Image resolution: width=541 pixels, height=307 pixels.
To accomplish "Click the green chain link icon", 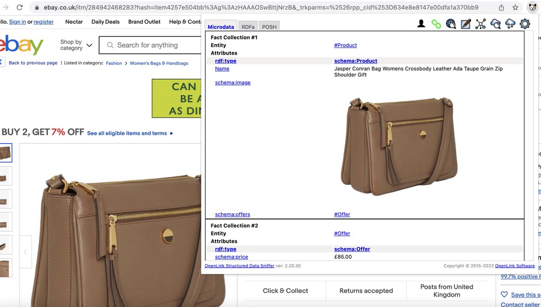I will pyautogui.click(x=436, y=23).
